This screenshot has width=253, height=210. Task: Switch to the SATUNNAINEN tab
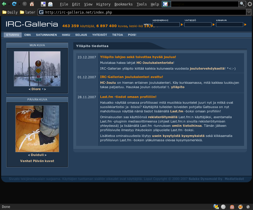coord(46,35)
